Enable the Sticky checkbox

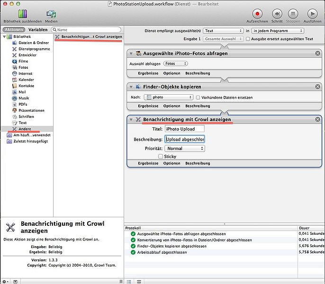tap(161, 156)
